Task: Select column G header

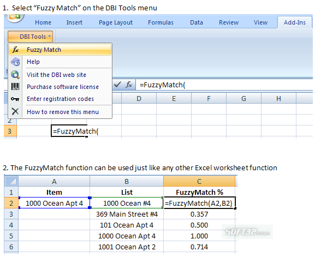Action: coord(243,98)
